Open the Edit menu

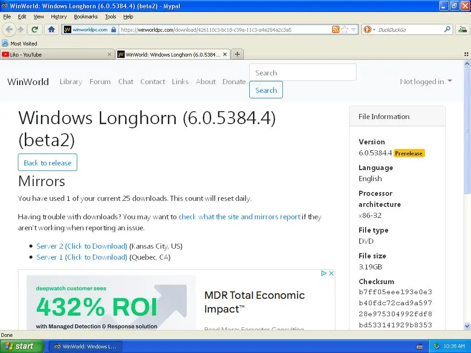[x=22, y=17]
